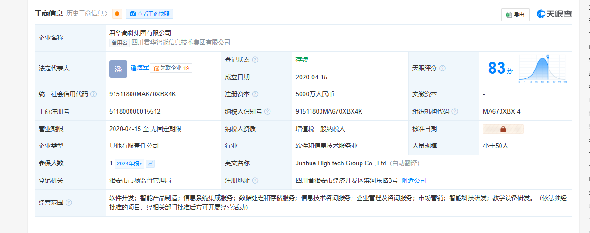Click 增值税一般纳税人 value
Viewport: 590px width, 233px height.
coord(321,129)
